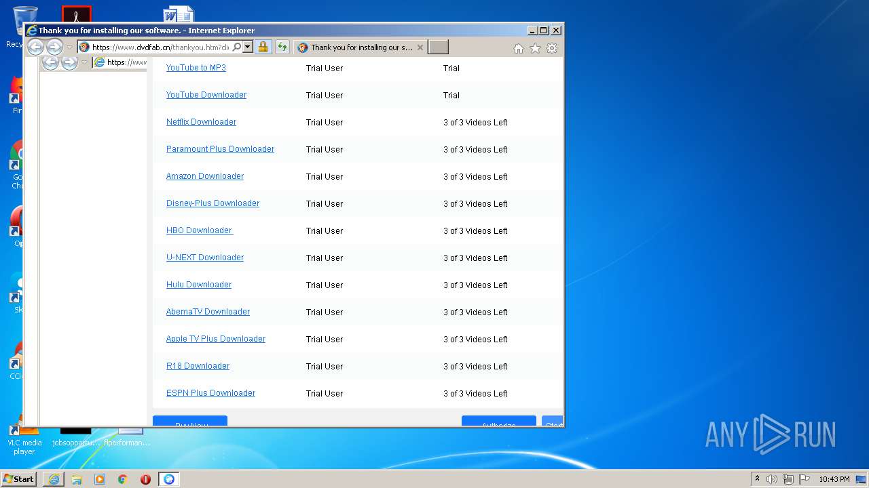Launch Windows Media Player from taskbar
This screenshot has width=869, height=488.
coord(100,479)
